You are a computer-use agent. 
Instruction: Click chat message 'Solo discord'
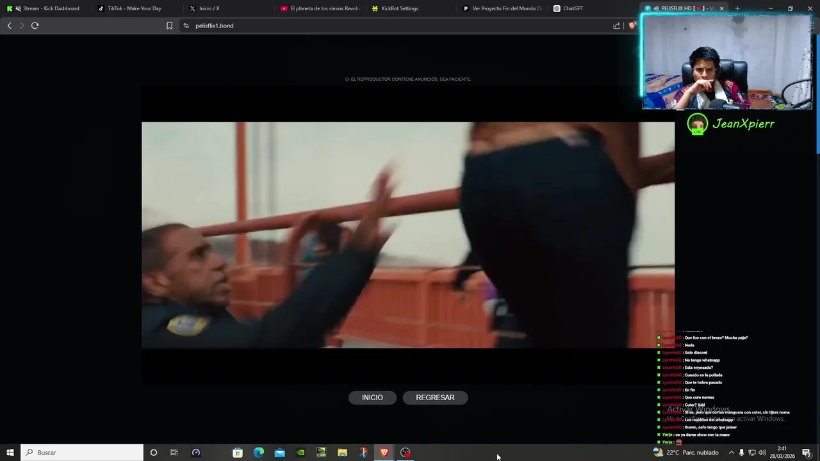click(x=696, y=353)
